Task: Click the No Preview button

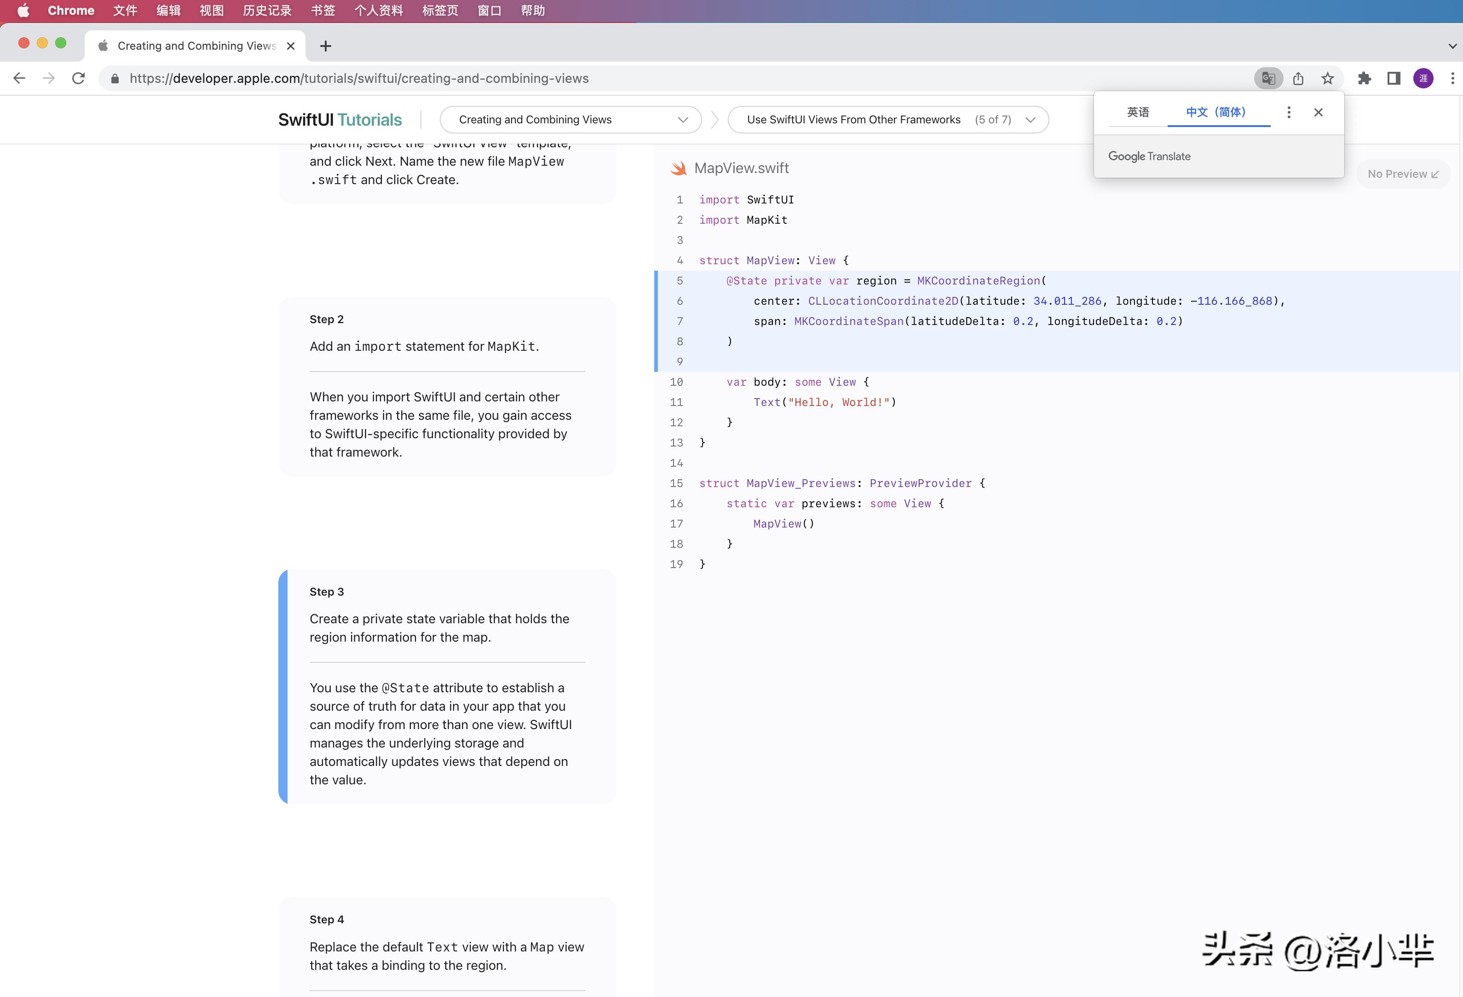Action: pyautogui.click(x=1403, y=174)
